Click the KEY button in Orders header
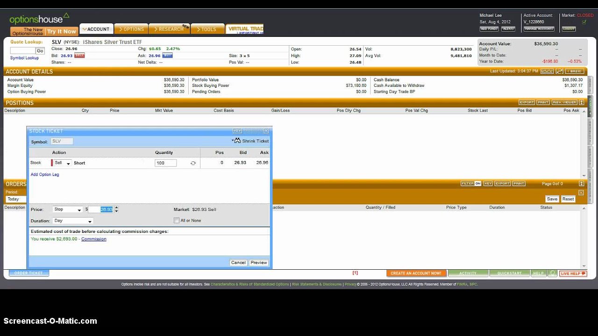The height and width of the screenshot is (336, 598). click(x=488, y=183)
